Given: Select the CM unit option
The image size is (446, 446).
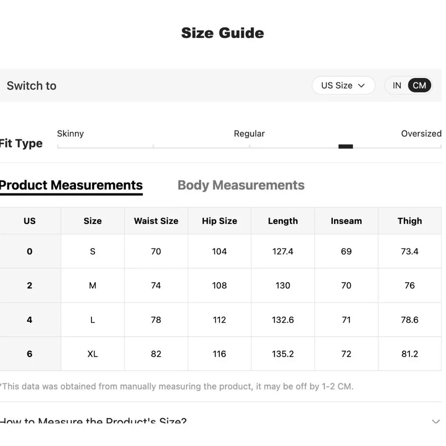Looking at the screenshot, I should pos(419,85).
